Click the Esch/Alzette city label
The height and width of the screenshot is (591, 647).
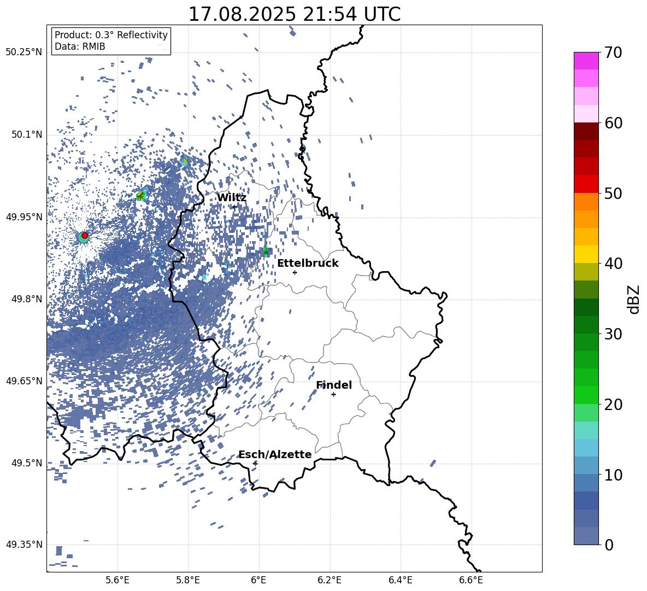click(275, 455)
